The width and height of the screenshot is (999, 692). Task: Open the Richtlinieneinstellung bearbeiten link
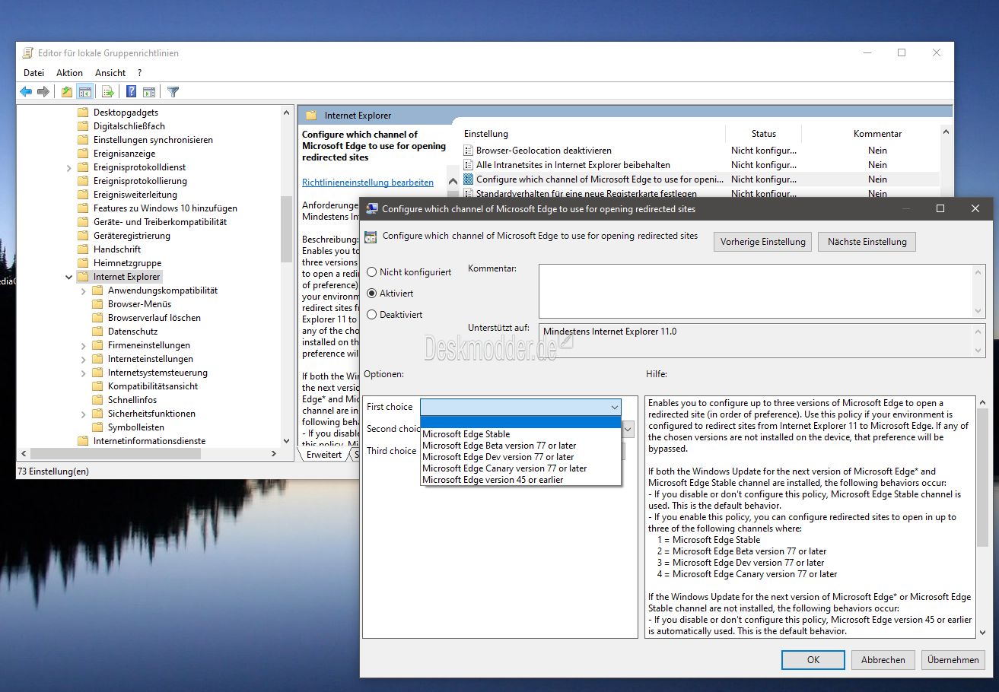[x=367, y=183]
